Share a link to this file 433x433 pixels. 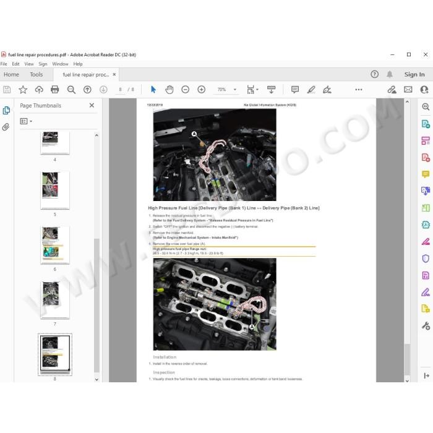[x=392, y=90]
